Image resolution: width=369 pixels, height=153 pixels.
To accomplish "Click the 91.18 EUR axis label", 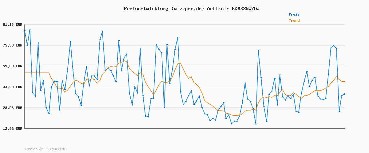I will pos(13,24).
